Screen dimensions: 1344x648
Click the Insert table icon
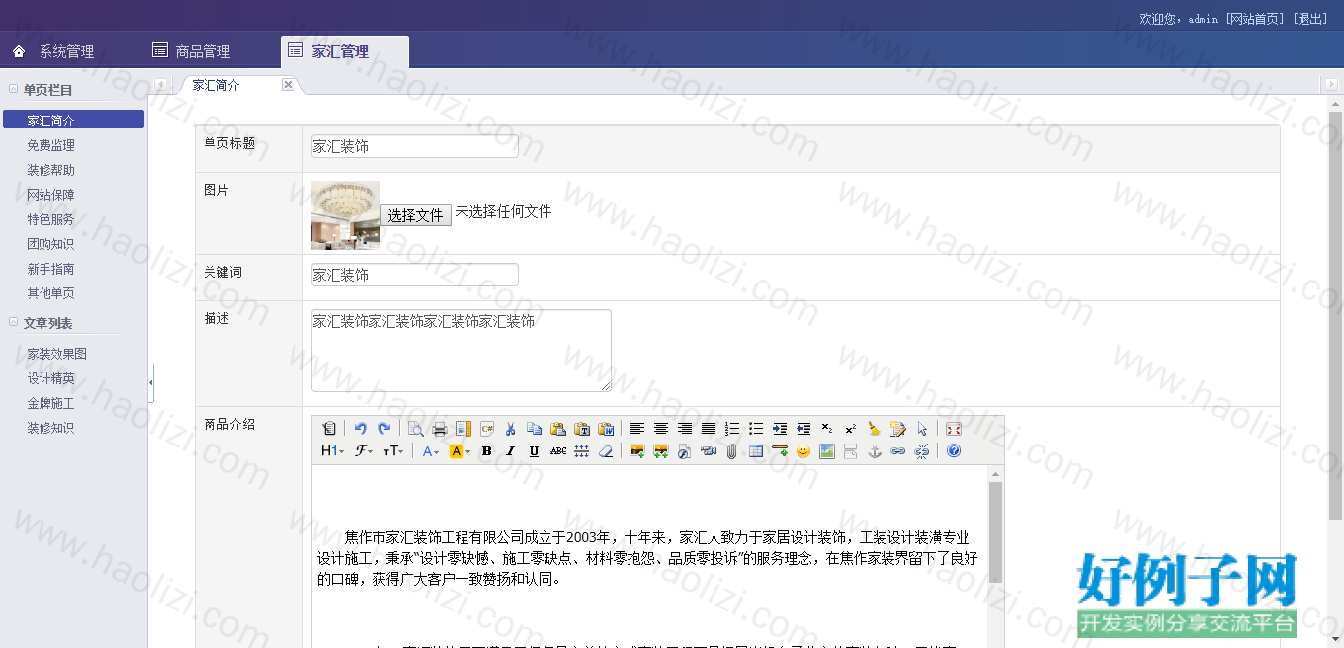coord(756,451)
